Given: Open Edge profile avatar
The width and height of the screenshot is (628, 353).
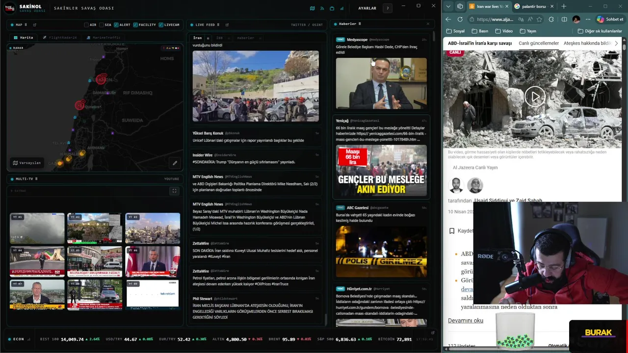Looking at the screenshot, I should pyautogui.click(x=576, y=19).
